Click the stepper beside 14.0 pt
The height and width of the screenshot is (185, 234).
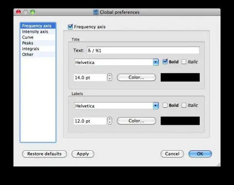[x=110, y=77]
